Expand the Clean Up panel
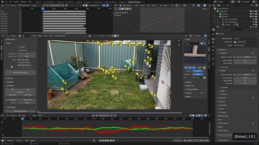259x145 pixels. (x=10, y=79)
